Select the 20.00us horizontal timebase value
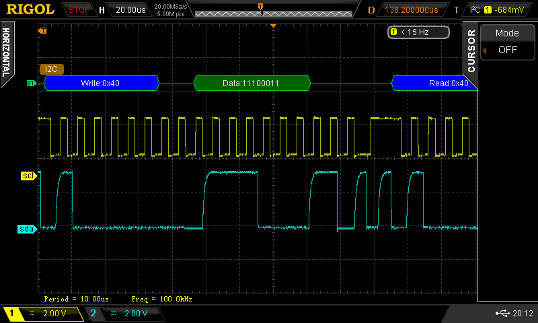 click(130, 10)
